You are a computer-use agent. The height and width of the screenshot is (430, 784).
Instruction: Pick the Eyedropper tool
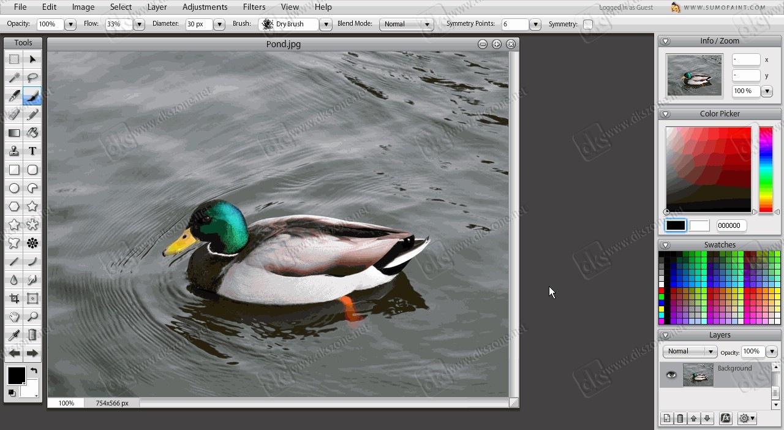14,335
